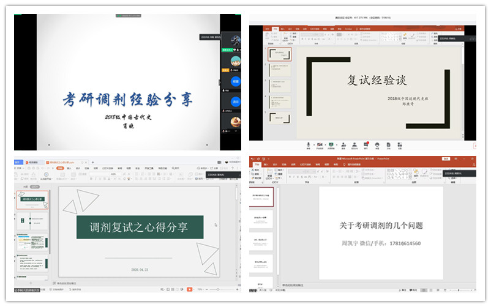Mute microphone in the Tencent Meeting toolbar
Screen dimensions: 491x307
click(x=308, y=146)
